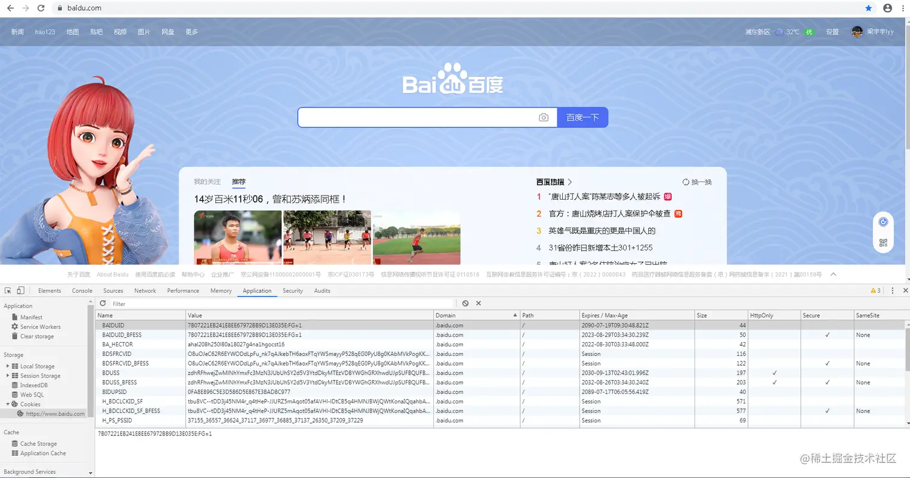Click the round blue assistant icon above the QR code
The height and width of the screenshot is (478, 910).
883,222
